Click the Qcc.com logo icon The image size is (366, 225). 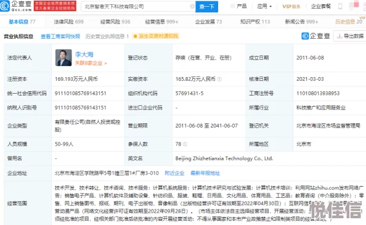(5, 6)
